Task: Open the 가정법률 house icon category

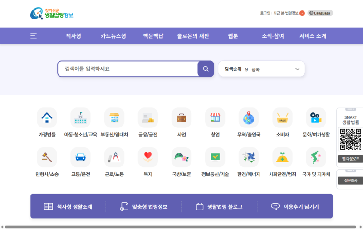Action: 47,118
